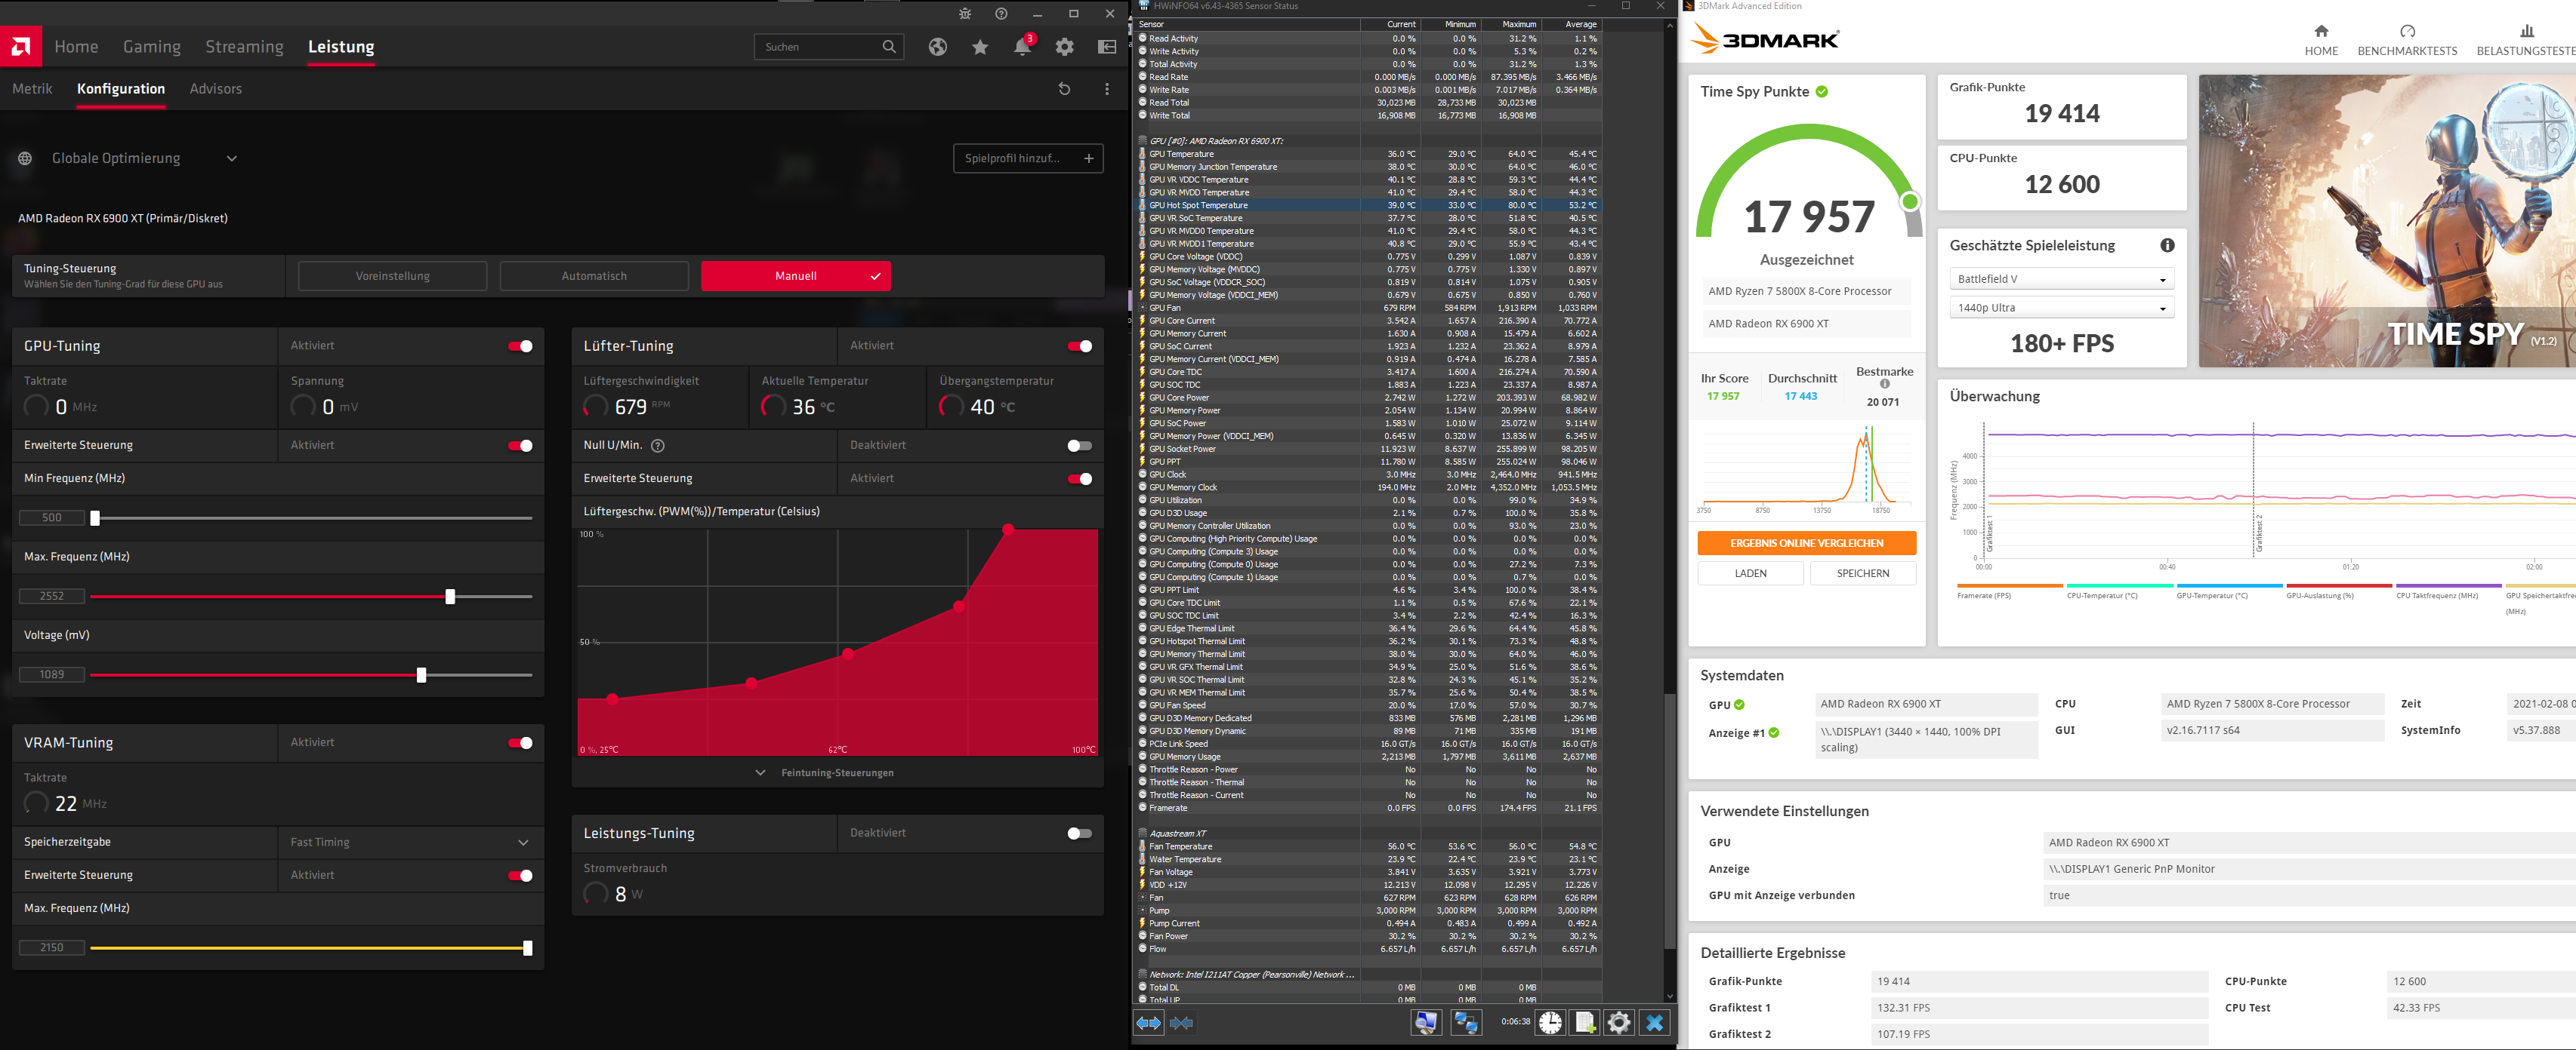Viewport: 2576px width, 1050px height.
Task: Click the reset tuning arrow icon
Action: tap(1064, 89)
